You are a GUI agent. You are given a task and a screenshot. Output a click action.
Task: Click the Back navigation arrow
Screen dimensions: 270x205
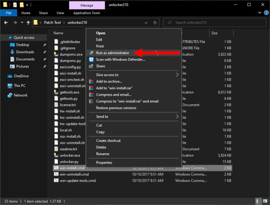[6, 23]
